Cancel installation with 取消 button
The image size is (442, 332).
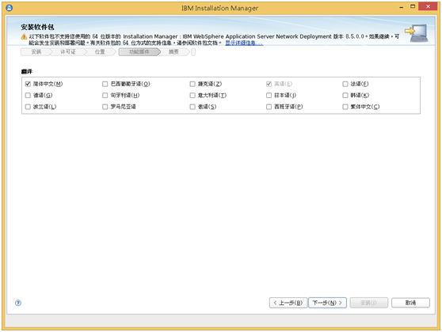[x=410, y=303]
